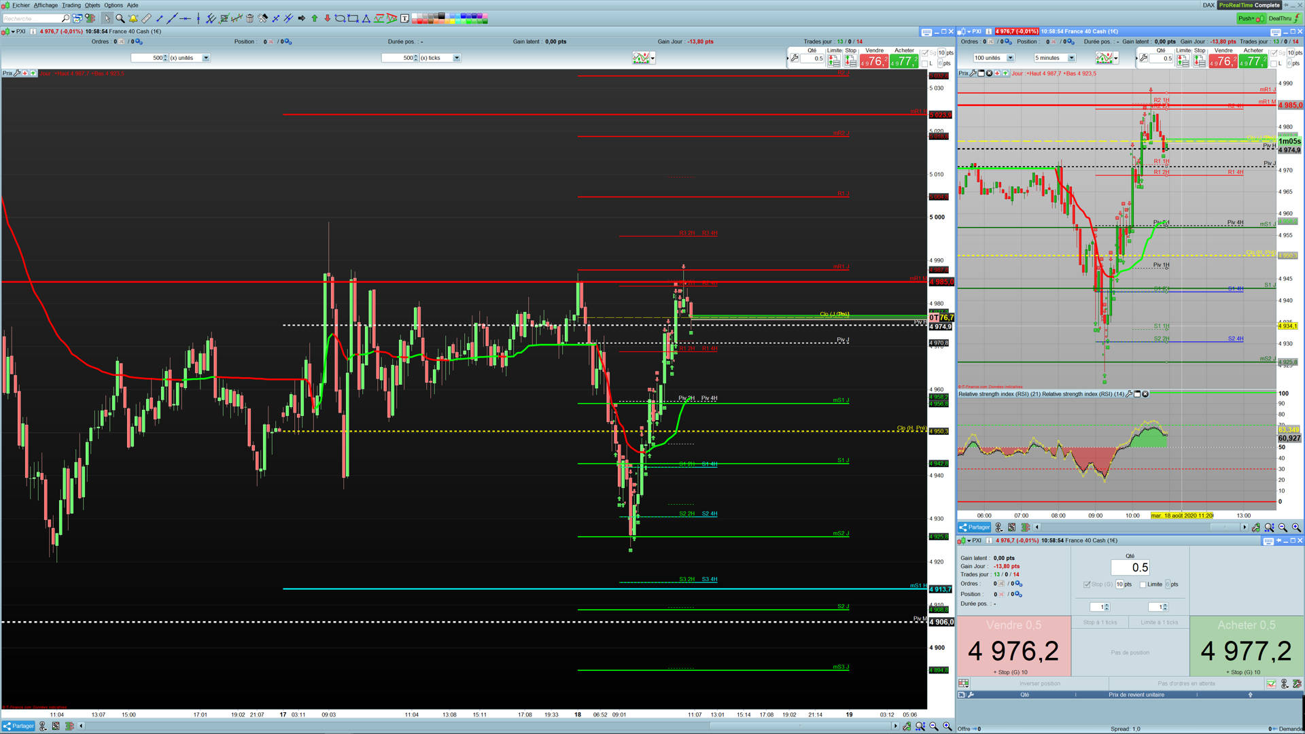Image resolution: width=1305 pixels, height=734 pixels.
Task: Pick the black color swatch in palette
Action: coord(442,15)
